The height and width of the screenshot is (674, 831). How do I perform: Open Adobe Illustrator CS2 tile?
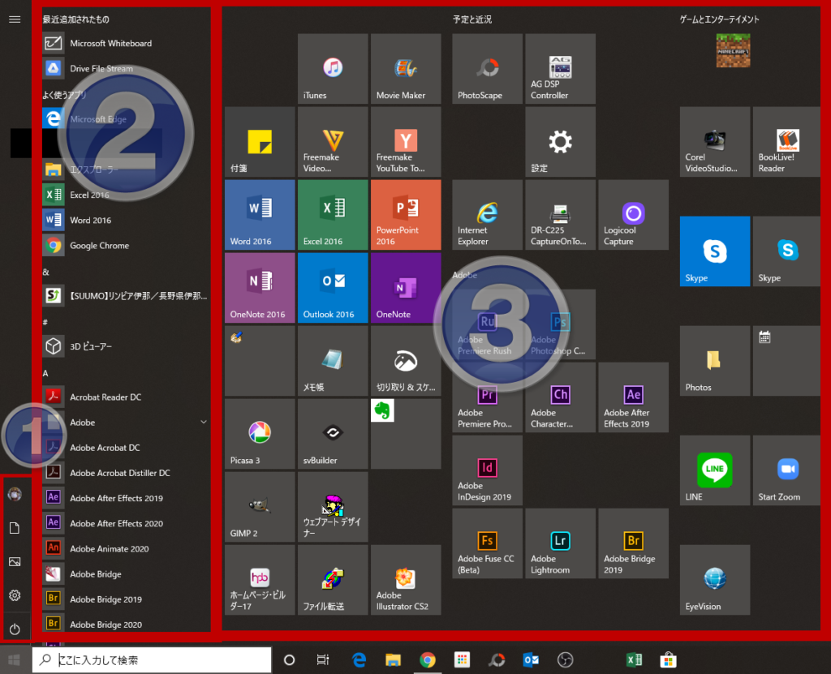point(406,580)
